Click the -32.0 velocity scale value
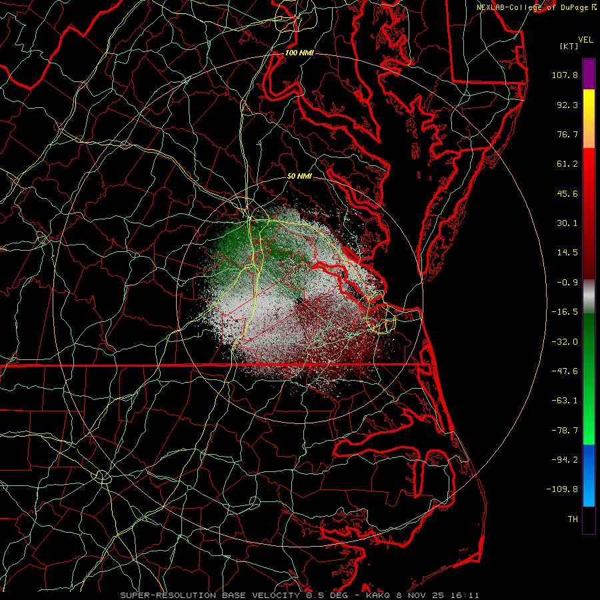600x600 pixels. coord(565,342)
